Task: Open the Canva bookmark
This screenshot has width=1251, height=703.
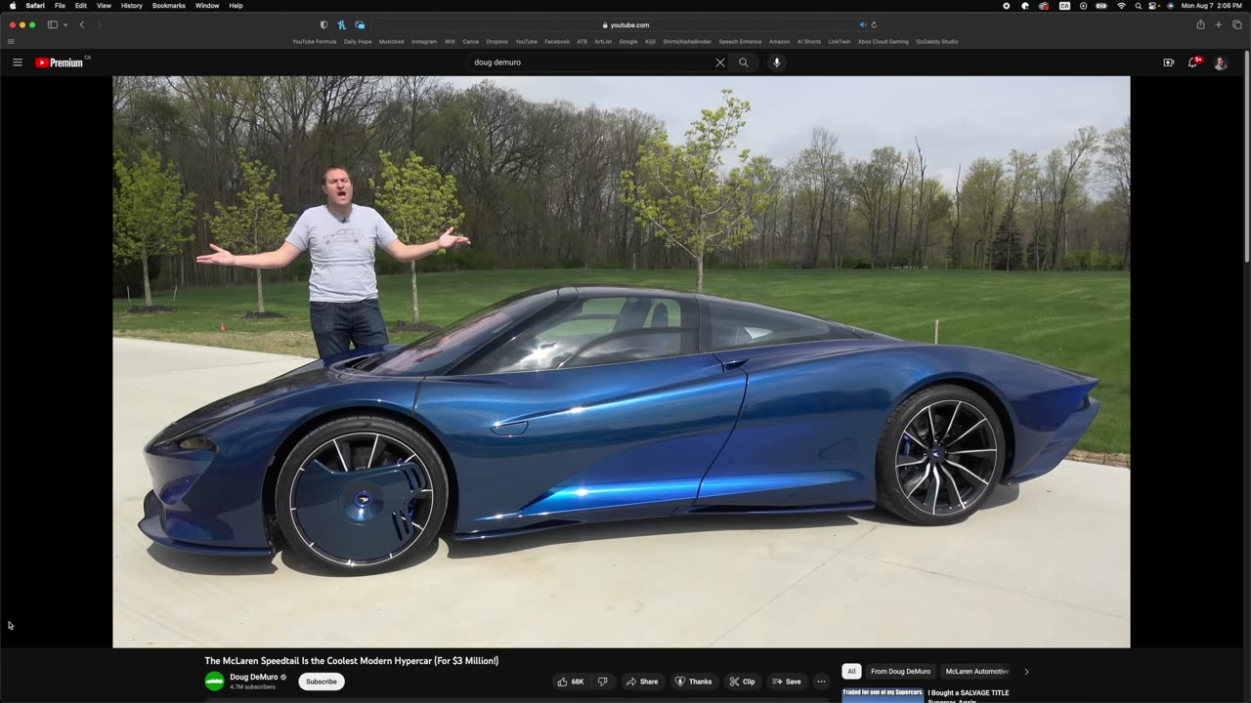Action: [x=471, y=42]
